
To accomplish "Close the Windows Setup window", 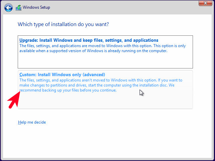I will pos(205,3).
